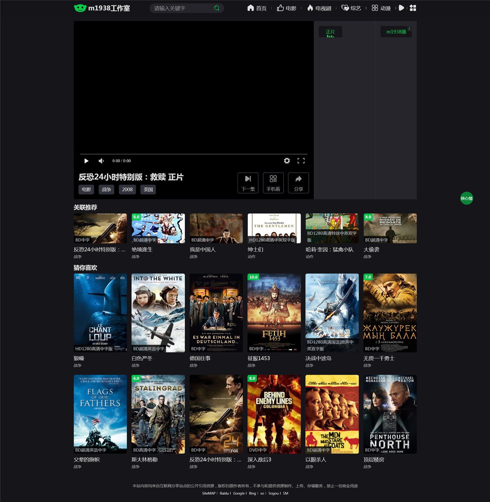
Task: Open the 我是中国人 related thumbnail
Action: (x=216, y=228)
